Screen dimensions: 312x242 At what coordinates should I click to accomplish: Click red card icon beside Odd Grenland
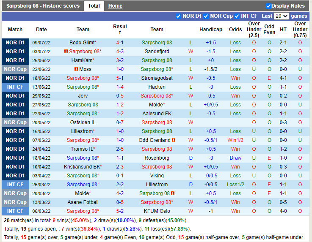[174, 140]
